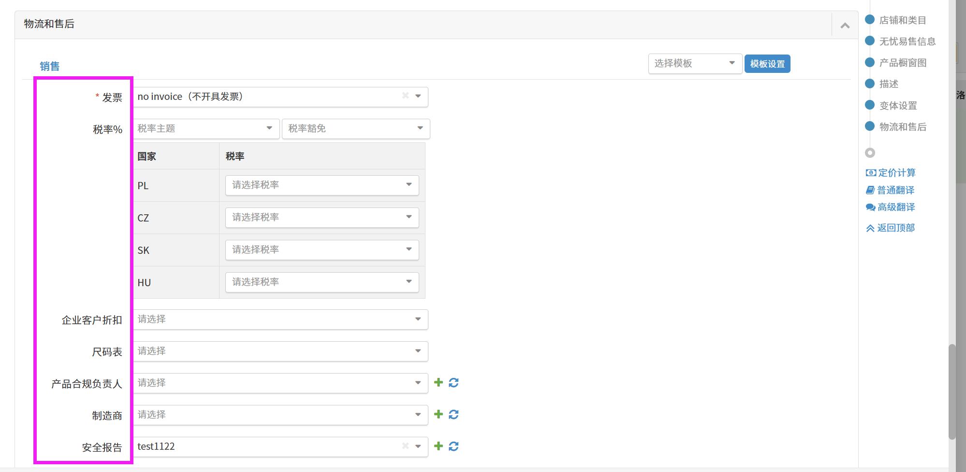Refresh the 产品合规负责人 list
966x472 pixels.
click(x=454, y=383)
